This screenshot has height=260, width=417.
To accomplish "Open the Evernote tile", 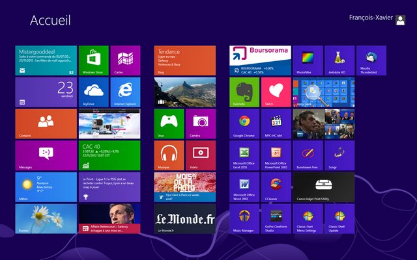I will point(244,92).
